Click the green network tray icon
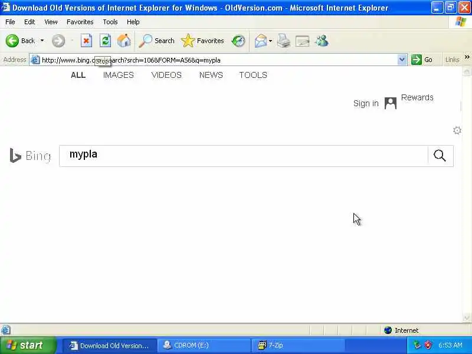The width and height of the screenshot is (472, 354). [x=417, y=345]
